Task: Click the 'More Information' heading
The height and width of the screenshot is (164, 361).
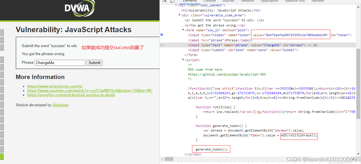Action: (x=40, y=77)
